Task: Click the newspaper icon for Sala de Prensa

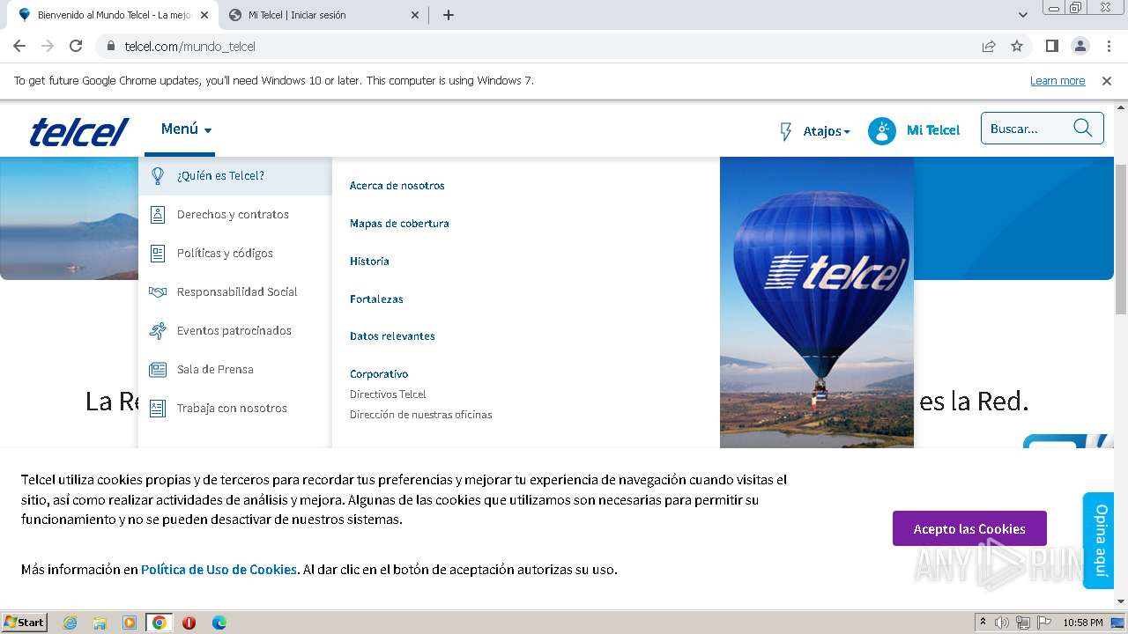Action: click(158, 370)
